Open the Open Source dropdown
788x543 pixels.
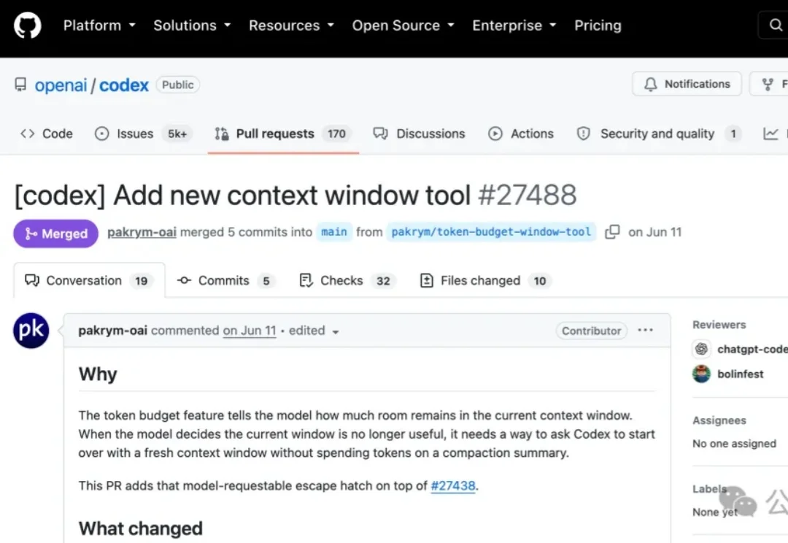click(403, 25)
